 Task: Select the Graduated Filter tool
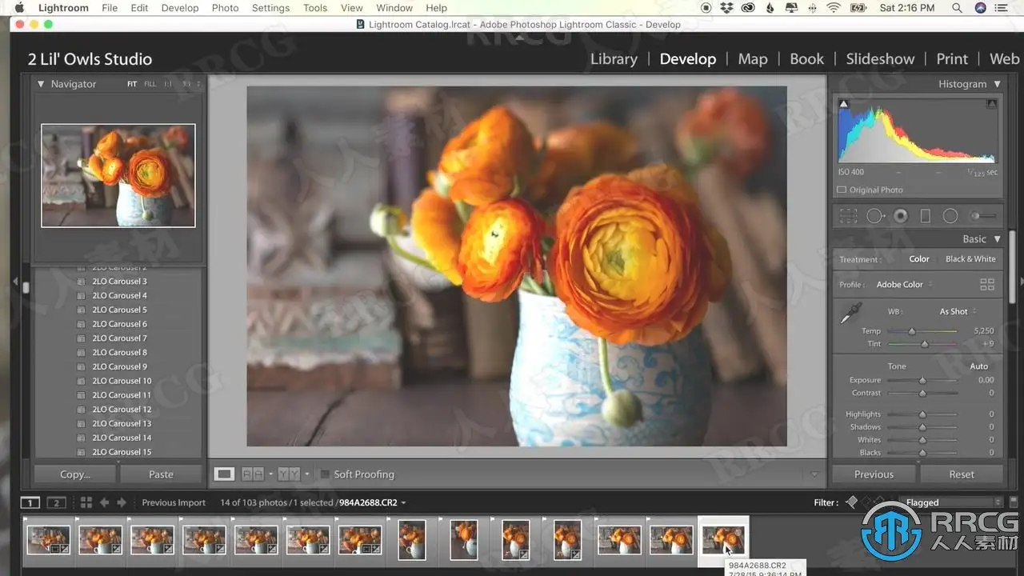926,216
